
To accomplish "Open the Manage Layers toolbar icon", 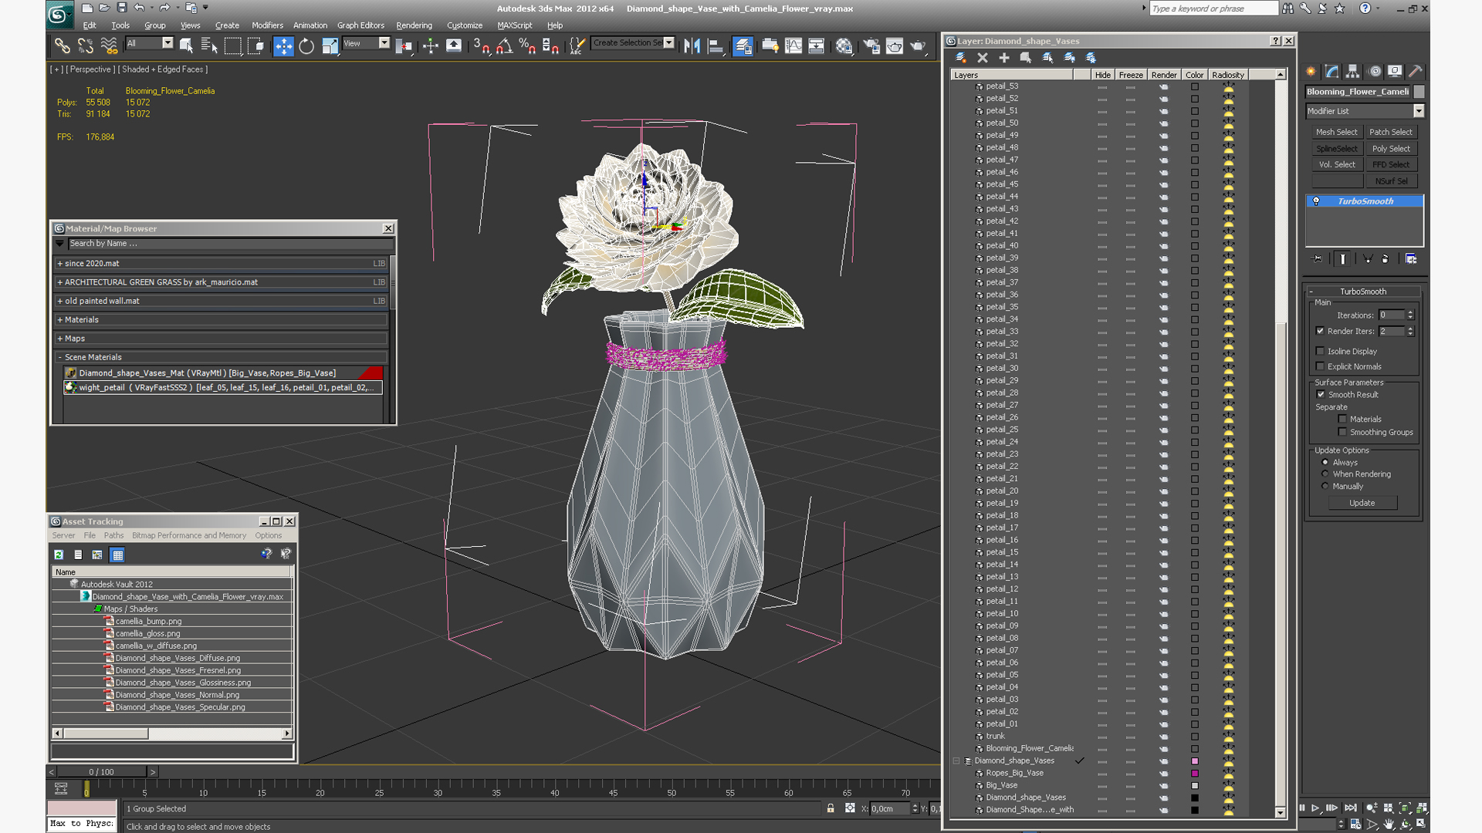I will (743, 46).
